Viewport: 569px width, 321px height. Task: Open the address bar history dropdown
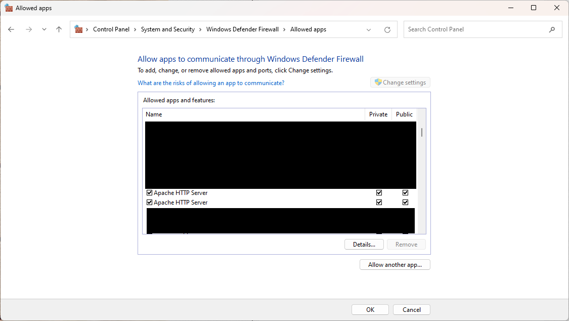point(369,29)
